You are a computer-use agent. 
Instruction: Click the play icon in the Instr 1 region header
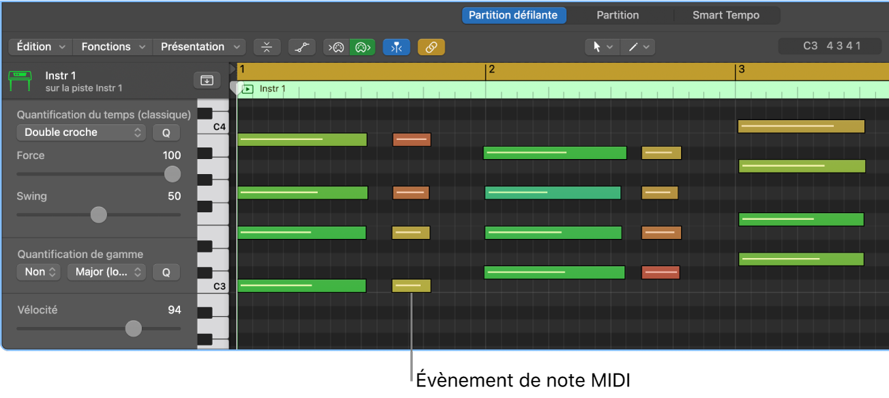pyautogui.click(x=248, y=89)
